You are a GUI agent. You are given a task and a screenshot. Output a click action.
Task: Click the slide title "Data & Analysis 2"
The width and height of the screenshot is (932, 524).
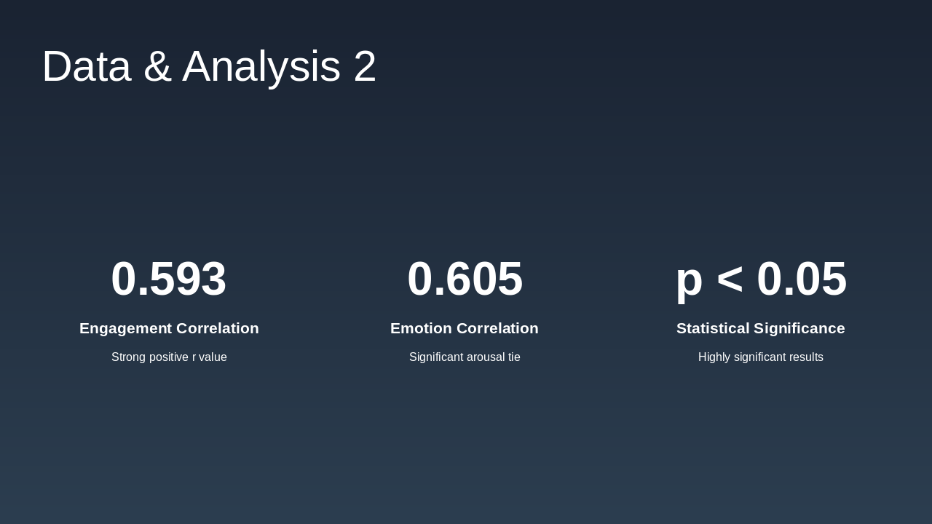point(209,66)
